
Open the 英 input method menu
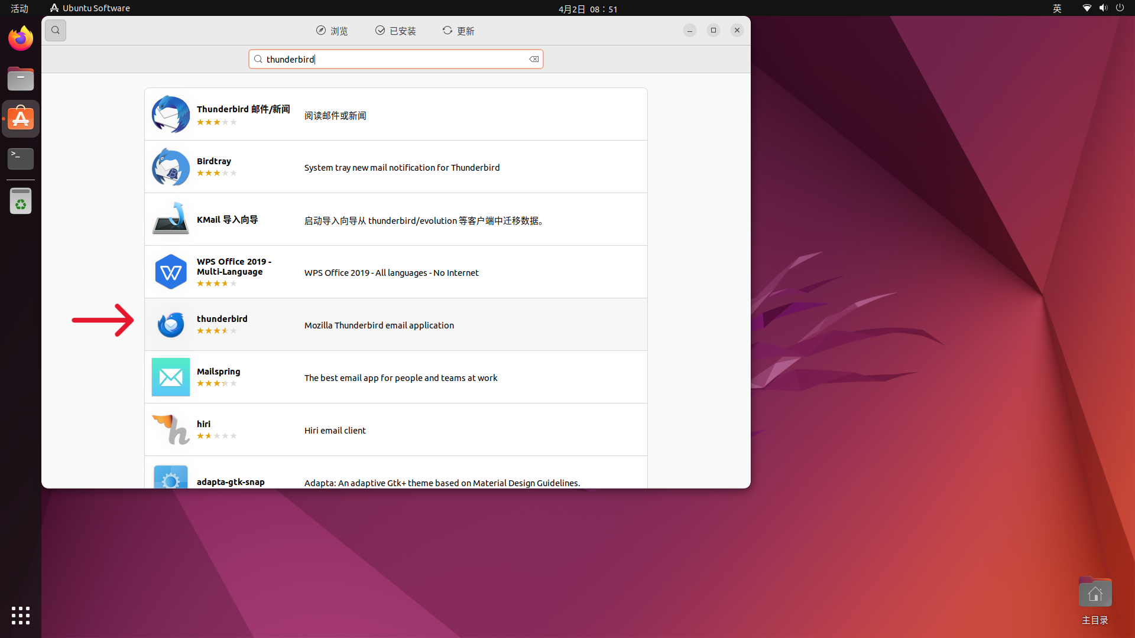tap(1057, 8)
